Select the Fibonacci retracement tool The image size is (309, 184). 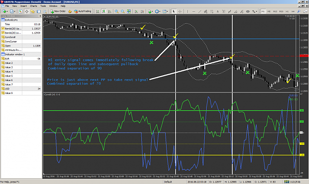click(x=212, y=11)
